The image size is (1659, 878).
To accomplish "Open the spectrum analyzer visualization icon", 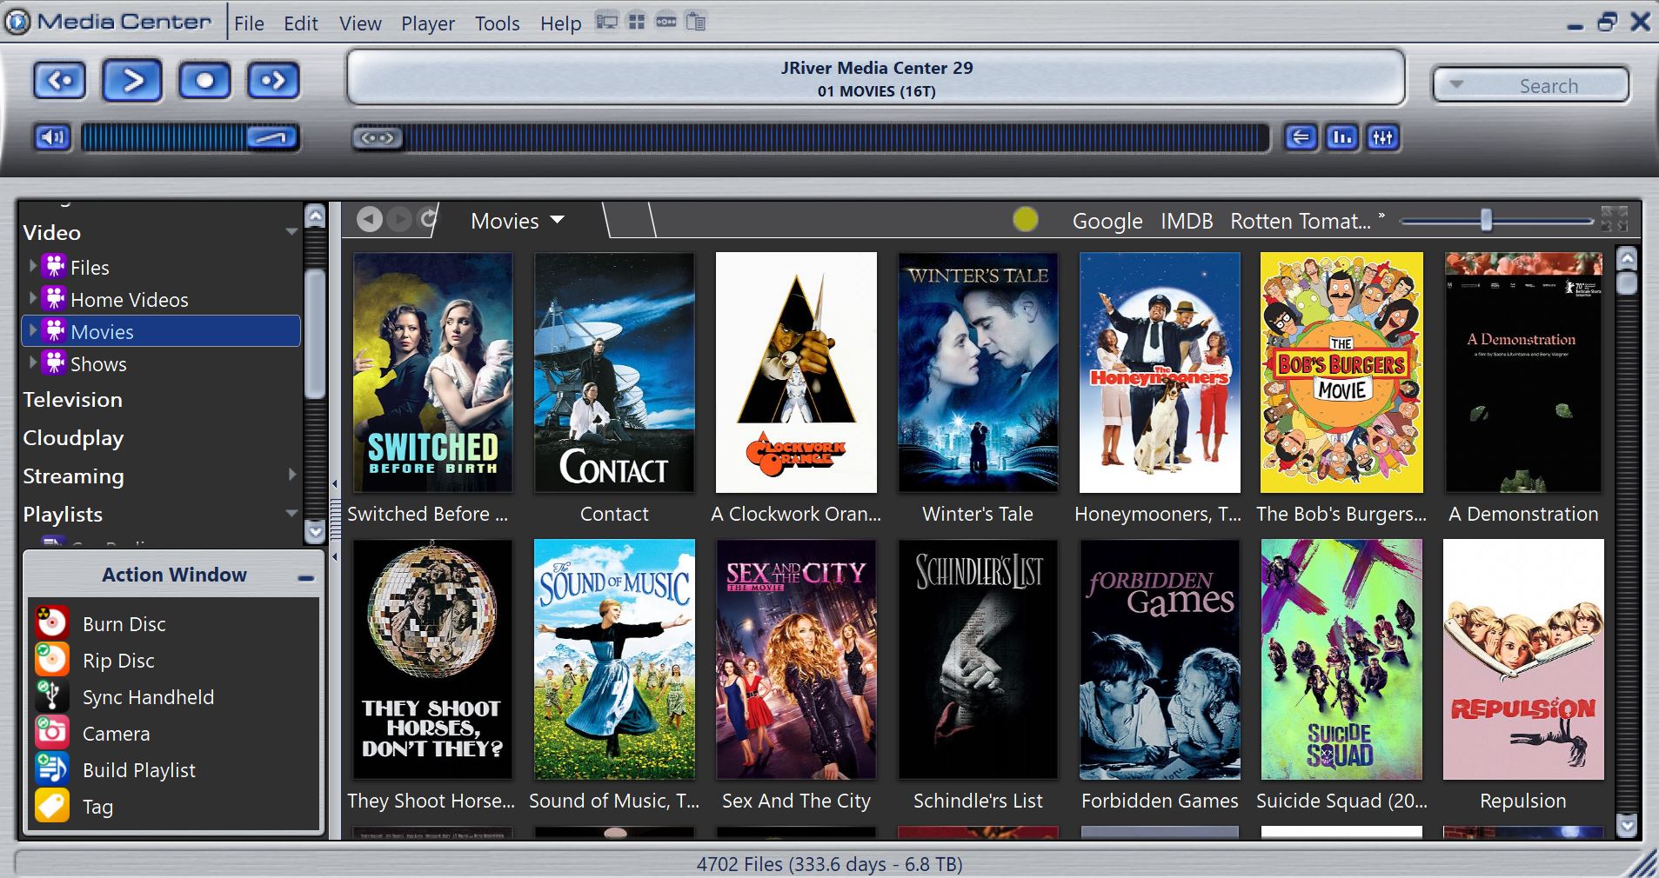I will pyautogui.click(x=1342, y=137).
